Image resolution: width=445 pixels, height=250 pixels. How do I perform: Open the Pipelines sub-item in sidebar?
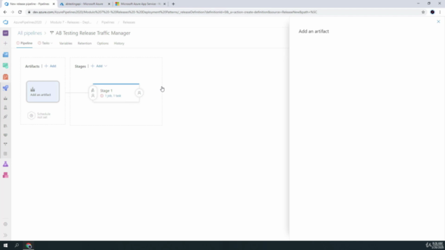(x=6, y=99)
